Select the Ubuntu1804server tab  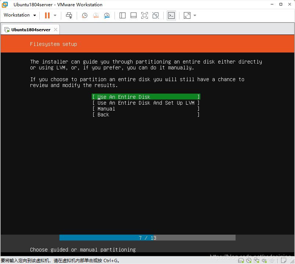(x=31, y=30)
